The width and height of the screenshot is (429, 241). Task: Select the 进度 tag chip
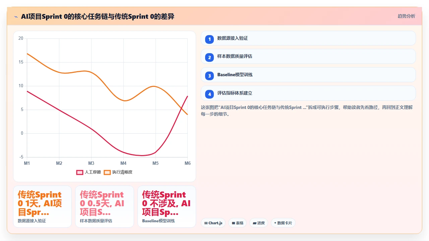[259, 223]
